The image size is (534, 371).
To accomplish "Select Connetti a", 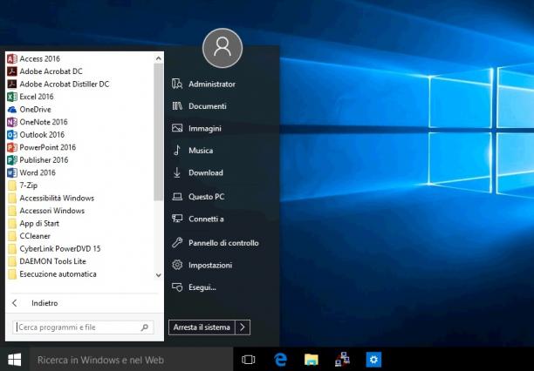I will [x=198, y=219].
